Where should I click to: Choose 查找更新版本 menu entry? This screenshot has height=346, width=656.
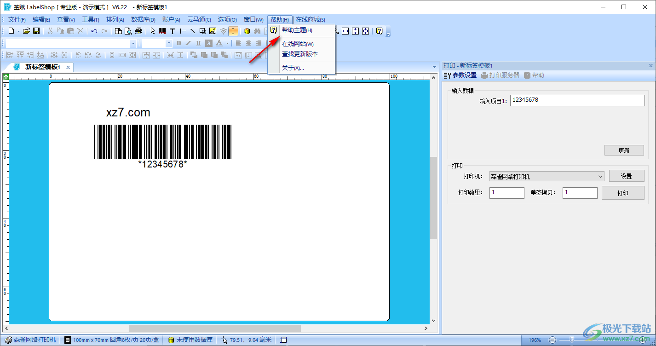click(300, 54)
